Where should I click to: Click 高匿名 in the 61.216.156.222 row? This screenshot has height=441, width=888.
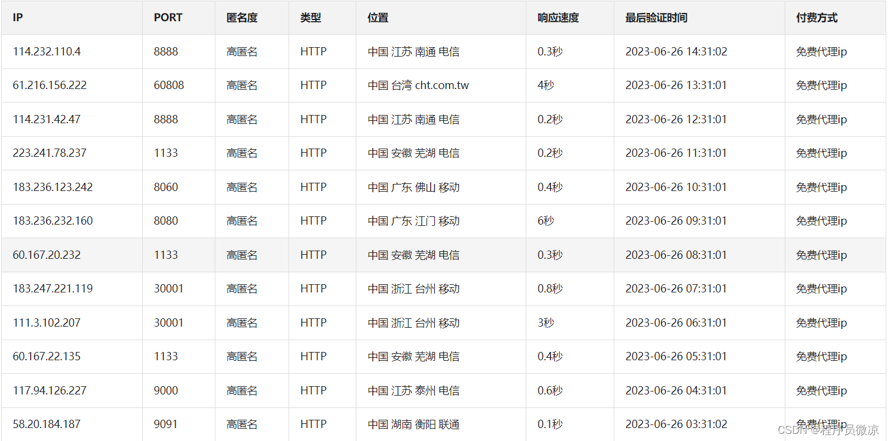pyautogui.click(x=242, y=85)
